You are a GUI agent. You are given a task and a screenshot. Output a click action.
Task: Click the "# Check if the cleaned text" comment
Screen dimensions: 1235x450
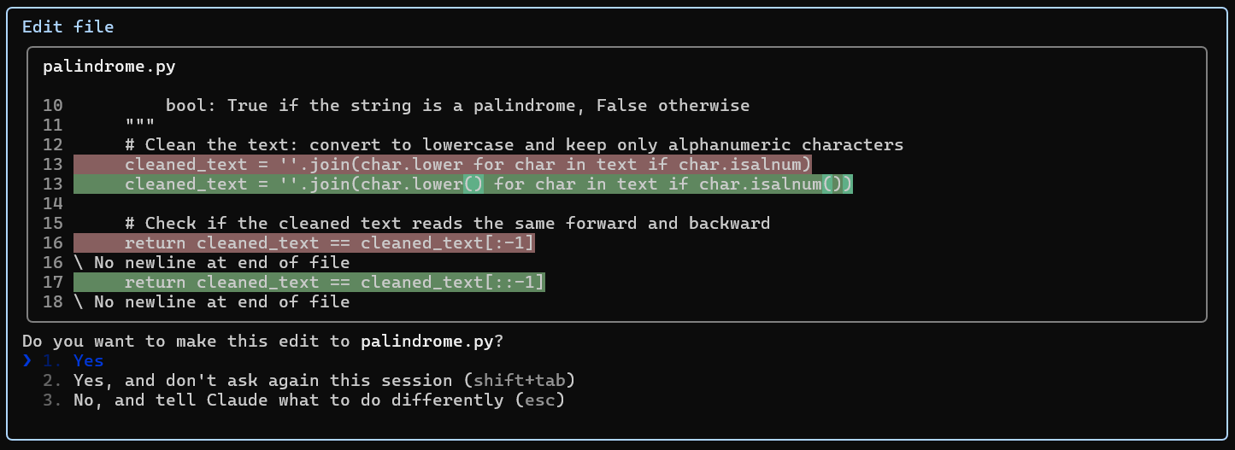[447, 224]
